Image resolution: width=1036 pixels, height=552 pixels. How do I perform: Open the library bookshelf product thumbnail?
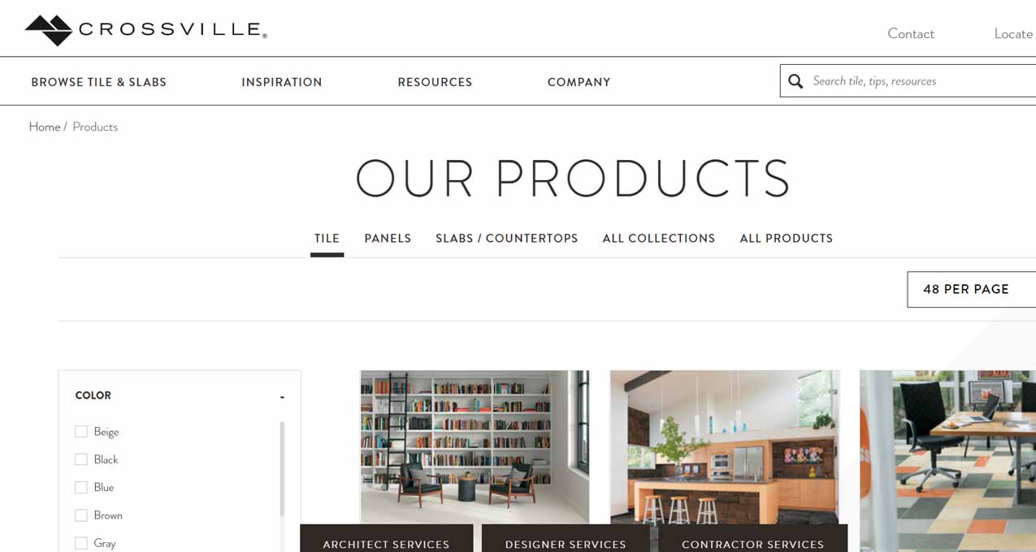[x=475, y=447]
